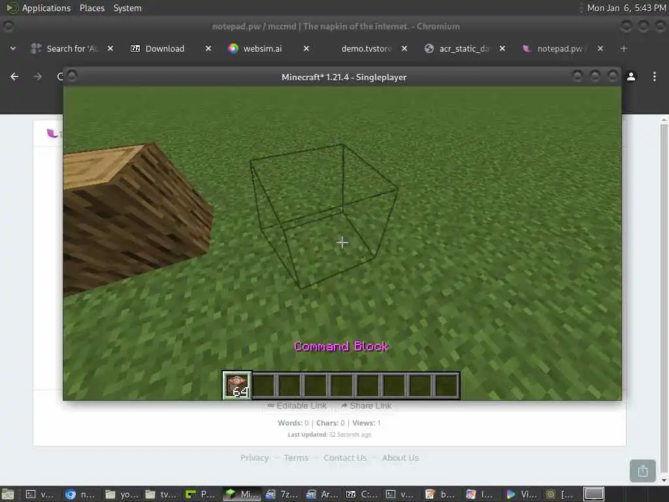669x502 pixels.
Task: Select the Command Block hotbar slot
Action: click(x=237, y=385)
